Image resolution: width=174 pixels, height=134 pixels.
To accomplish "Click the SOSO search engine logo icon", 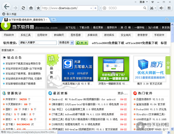I will (x=104, y=8).
